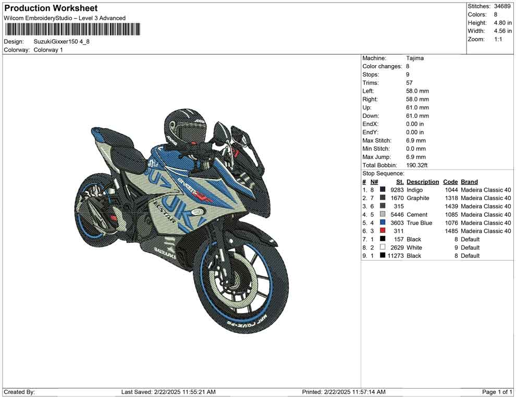The image size is (516, 397).
Task: Click the 'St.' column header
Action: click(399, 181)
